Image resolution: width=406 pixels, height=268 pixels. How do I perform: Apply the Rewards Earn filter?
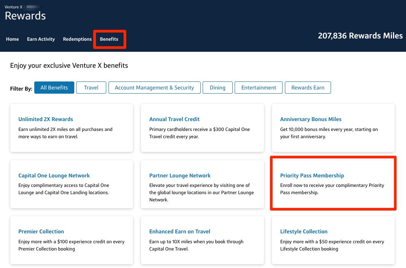[x=308, y=87]
